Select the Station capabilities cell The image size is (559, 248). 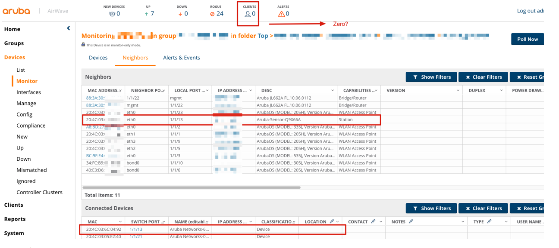pyautogui.click(x=359, y=119)
